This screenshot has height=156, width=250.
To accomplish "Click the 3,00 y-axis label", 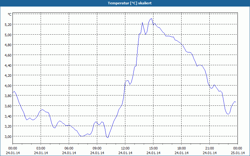I will [x=8, y=136].
